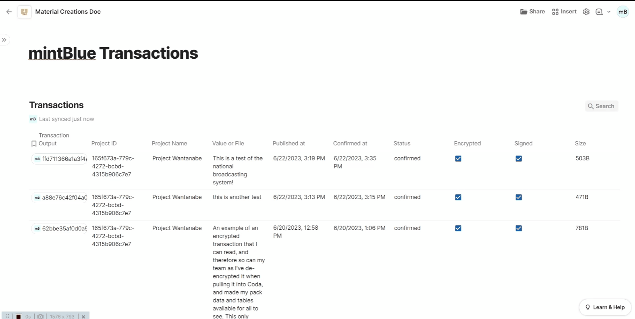Select the 471B size cell
The image size is (635, 319).
pos(582,197)
